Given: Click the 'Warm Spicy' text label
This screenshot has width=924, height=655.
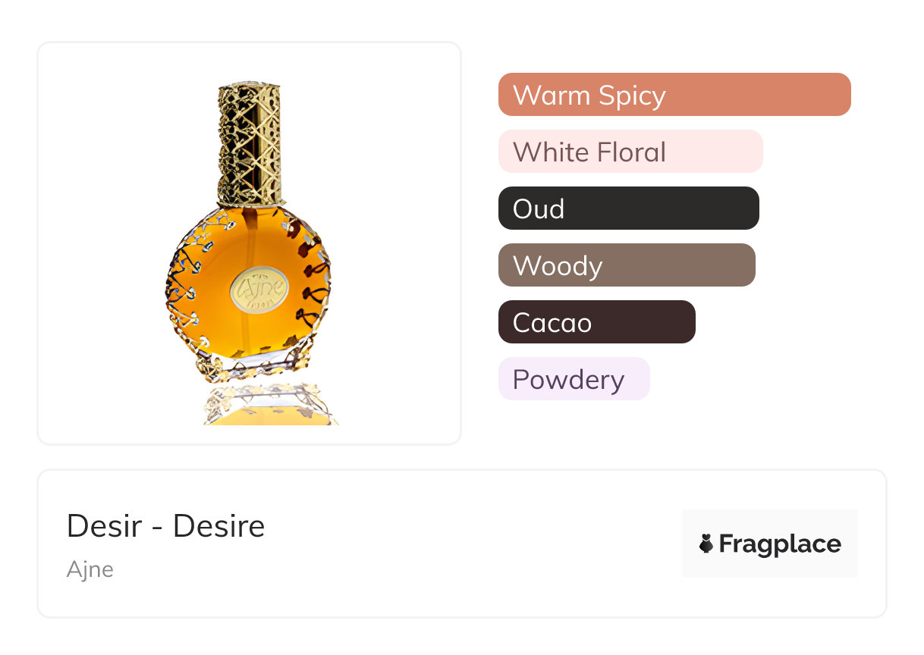Looking at the screenshot, I should (x=589, y=96).
